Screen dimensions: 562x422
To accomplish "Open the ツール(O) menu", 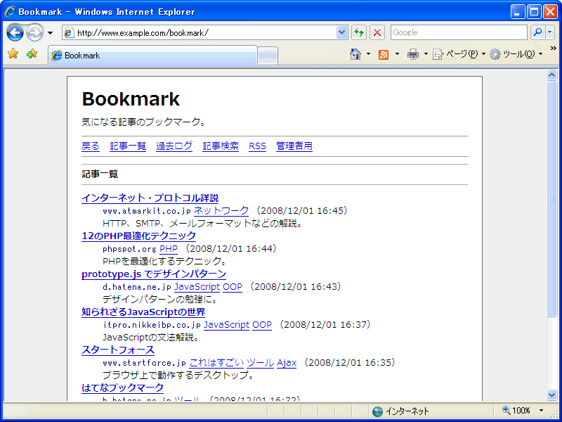I will pyautogui.click(x=515, y=54).
